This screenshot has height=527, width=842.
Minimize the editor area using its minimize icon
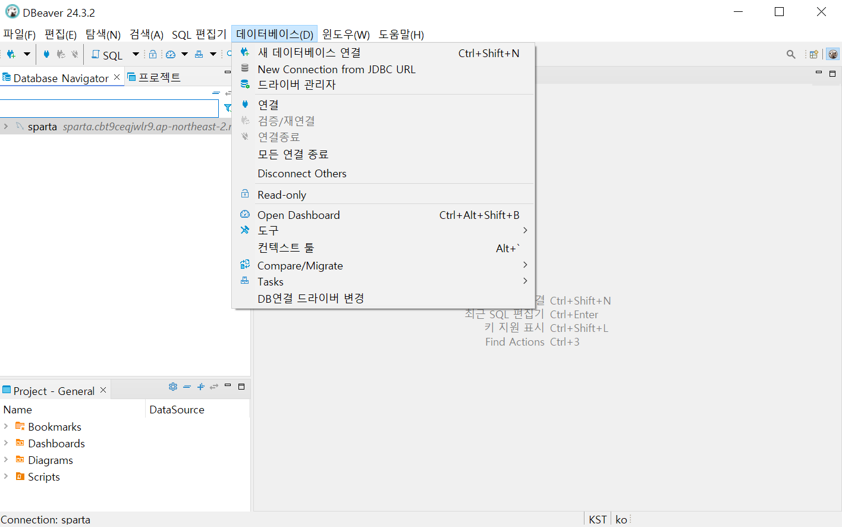819,73
